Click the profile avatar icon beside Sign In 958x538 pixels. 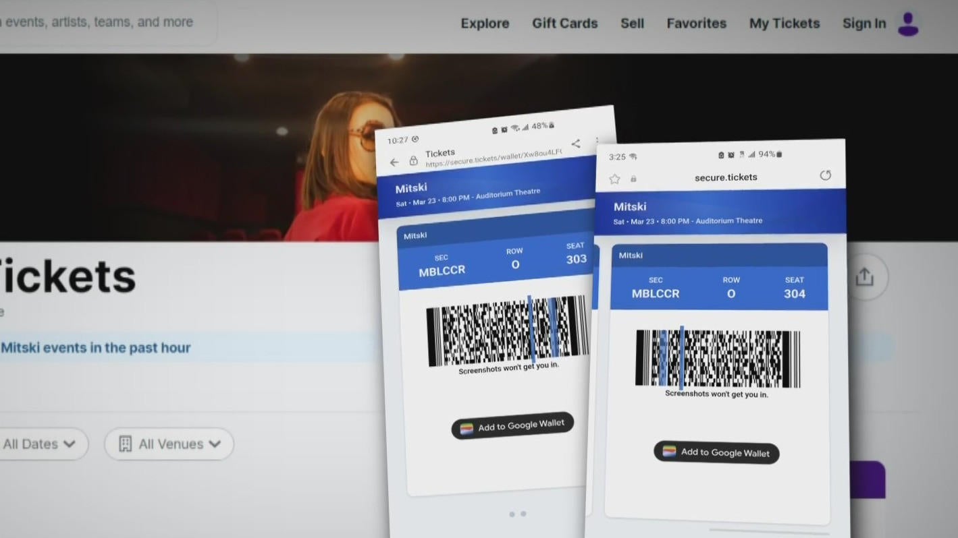tap(908, 24)
